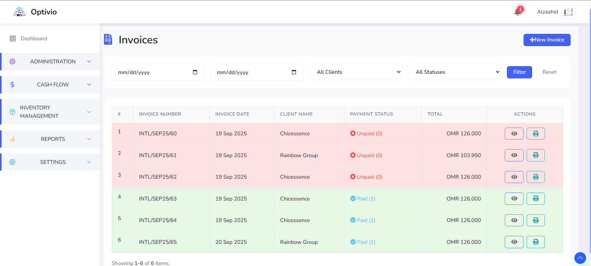The height and width of the screenshot is (266, 591).
Task: Click Paid check icon for INTL/SEP25/64
Action: click(353, 220)
